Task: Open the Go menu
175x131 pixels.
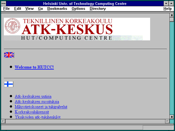Action: point(40,8)
